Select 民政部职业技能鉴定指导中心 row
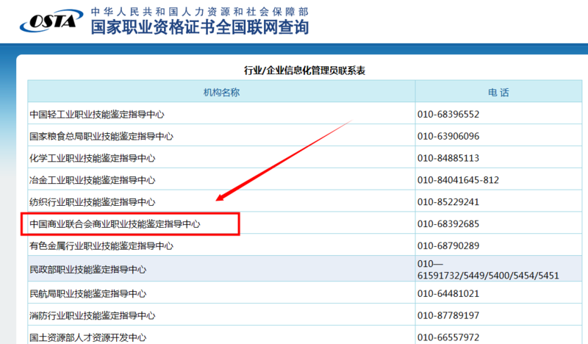The width and height of the screenshot is (588, 344). [x=87, y=270]
